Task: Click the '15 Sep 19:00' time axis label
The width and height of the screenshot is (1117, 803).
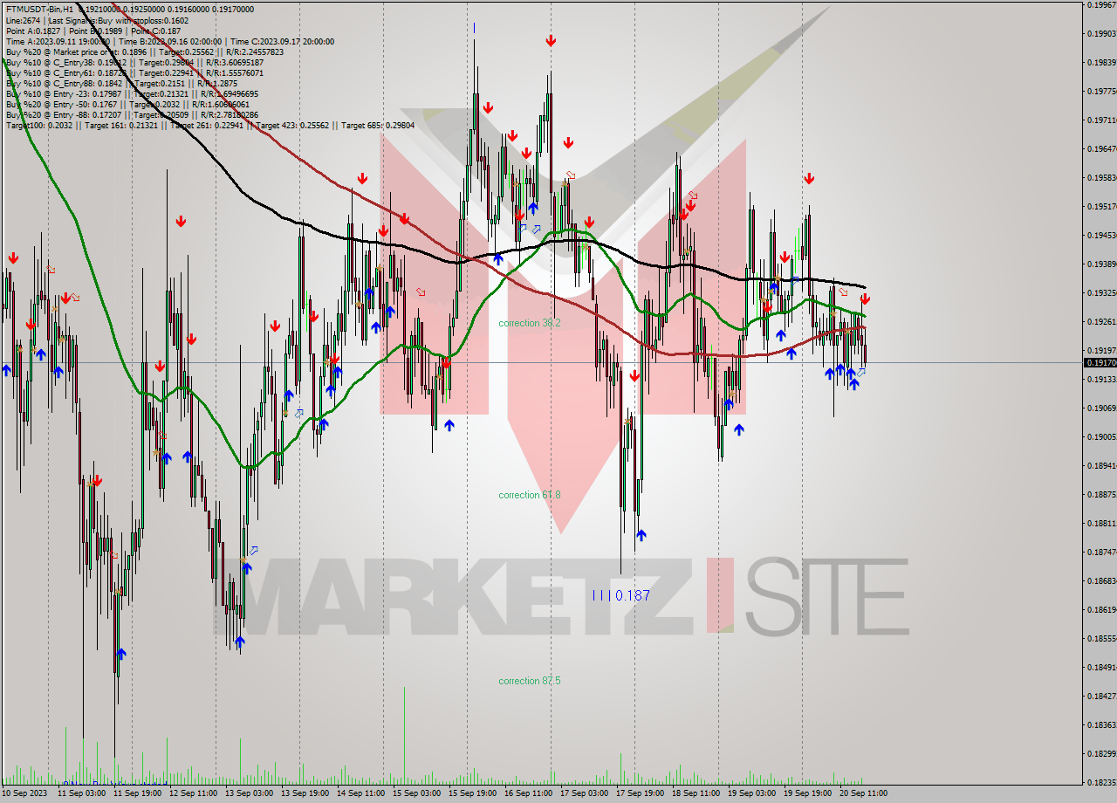Action: [472, 793]
